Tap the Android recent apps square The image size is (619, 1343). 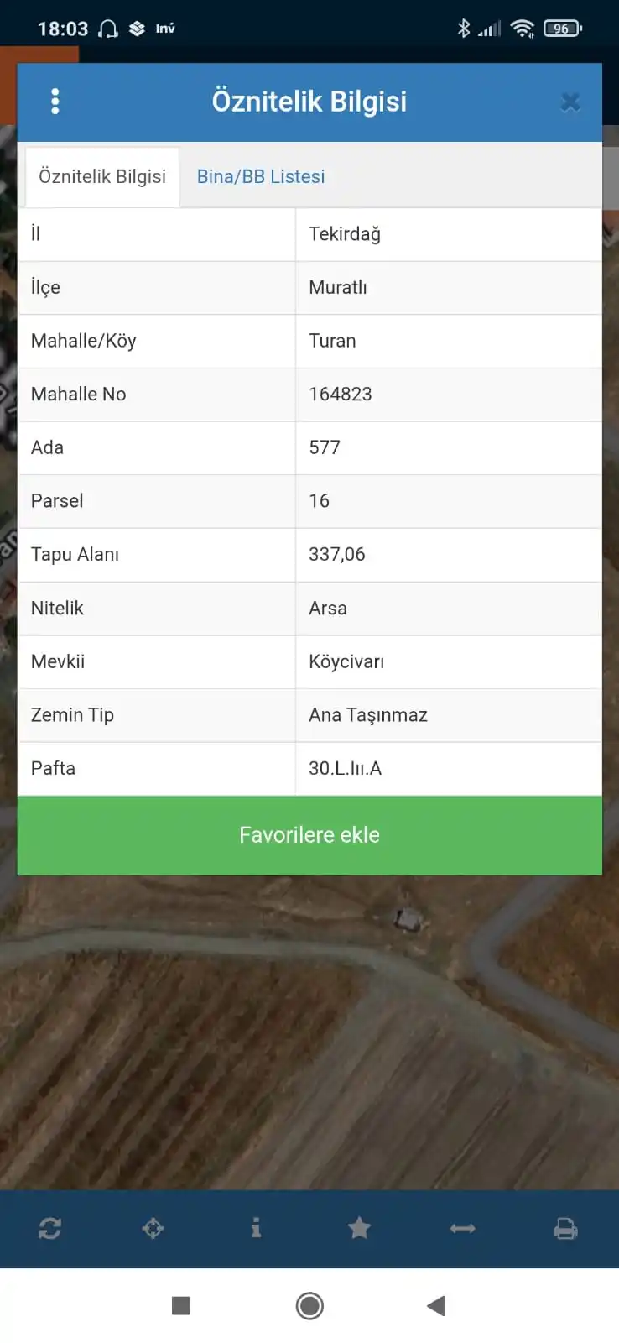click(181, 1305)
